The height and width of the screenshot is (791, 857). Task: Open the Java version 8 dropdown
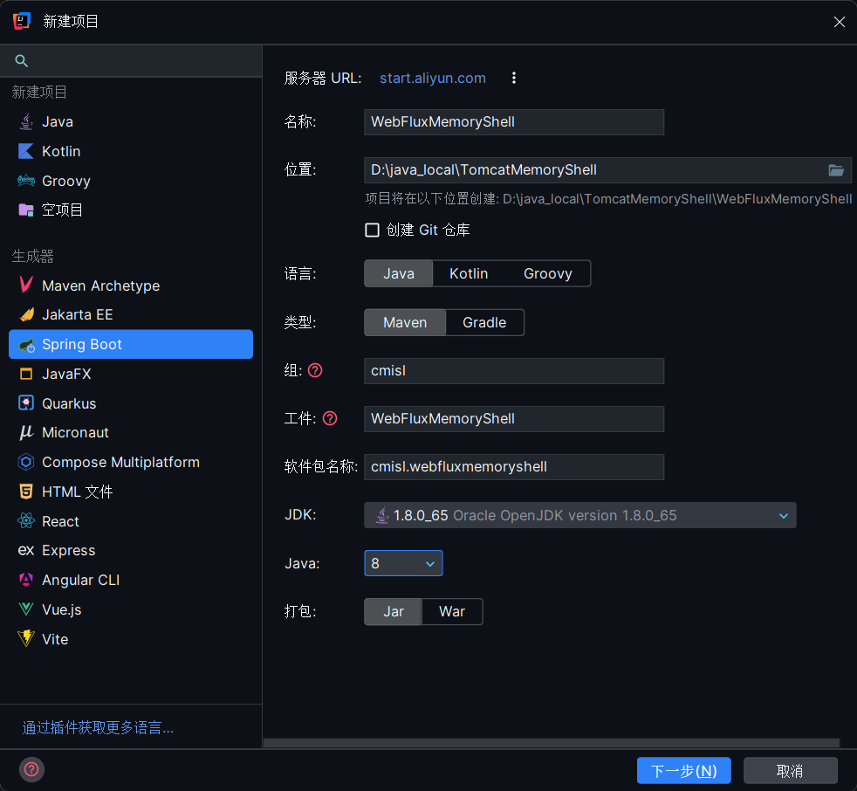(x=403, y=563)
